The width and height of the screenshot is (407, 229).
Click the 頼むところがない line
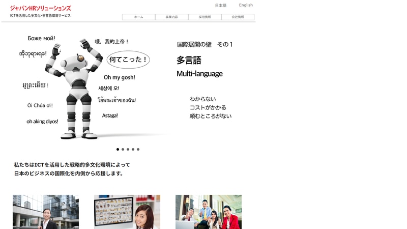click(x=211, y=116)
